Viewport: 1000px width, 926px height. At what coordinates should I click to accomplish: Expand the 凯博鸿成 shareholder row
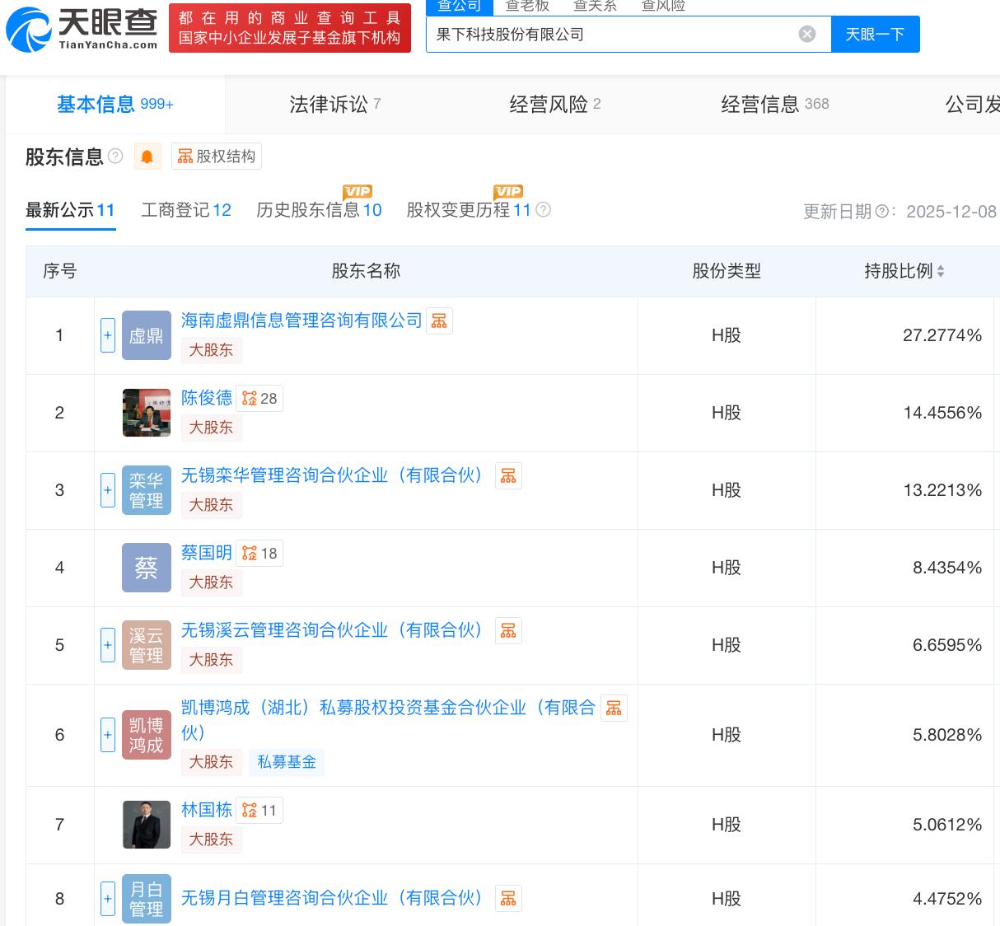point(108,735)
